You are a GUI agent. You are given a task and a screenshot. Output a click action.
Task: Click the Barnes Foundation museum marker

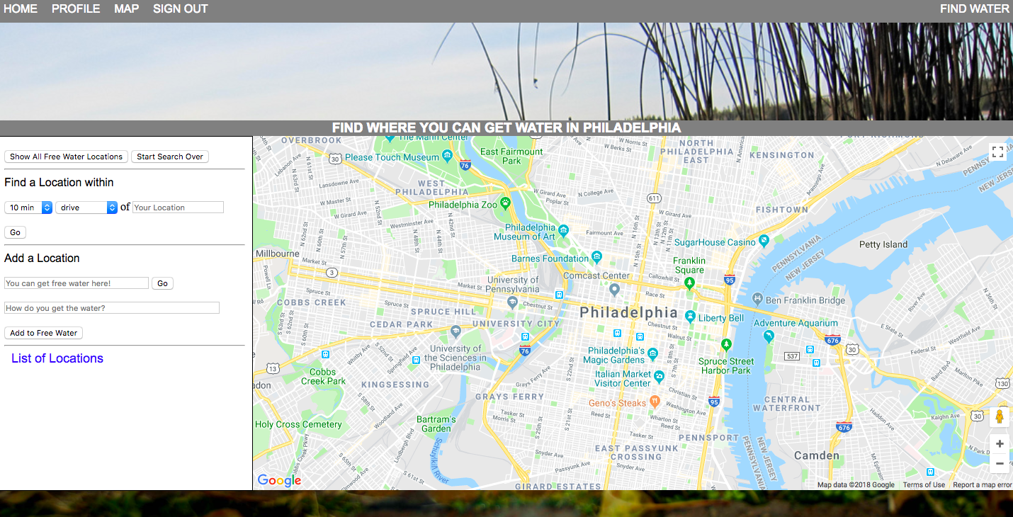(596, 256)
